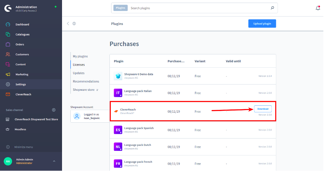Click the Purchase date column header
Screen dimensions: 324x171
point(176,61)
